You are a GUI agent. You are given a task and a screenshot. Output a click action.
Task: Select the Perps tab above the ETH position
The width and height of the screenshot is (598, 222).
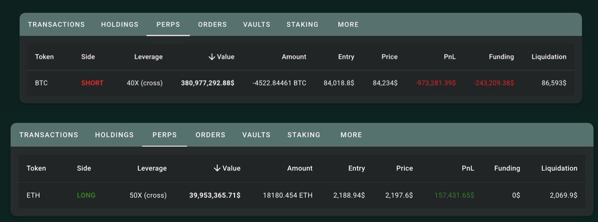165,135
